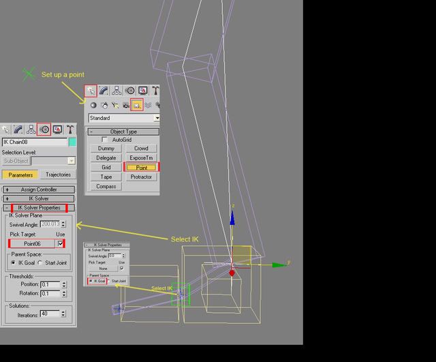Open the Create tab in the command panel
Image resolution: width=436 pixels, height=362 pixels.
(91, 91)
